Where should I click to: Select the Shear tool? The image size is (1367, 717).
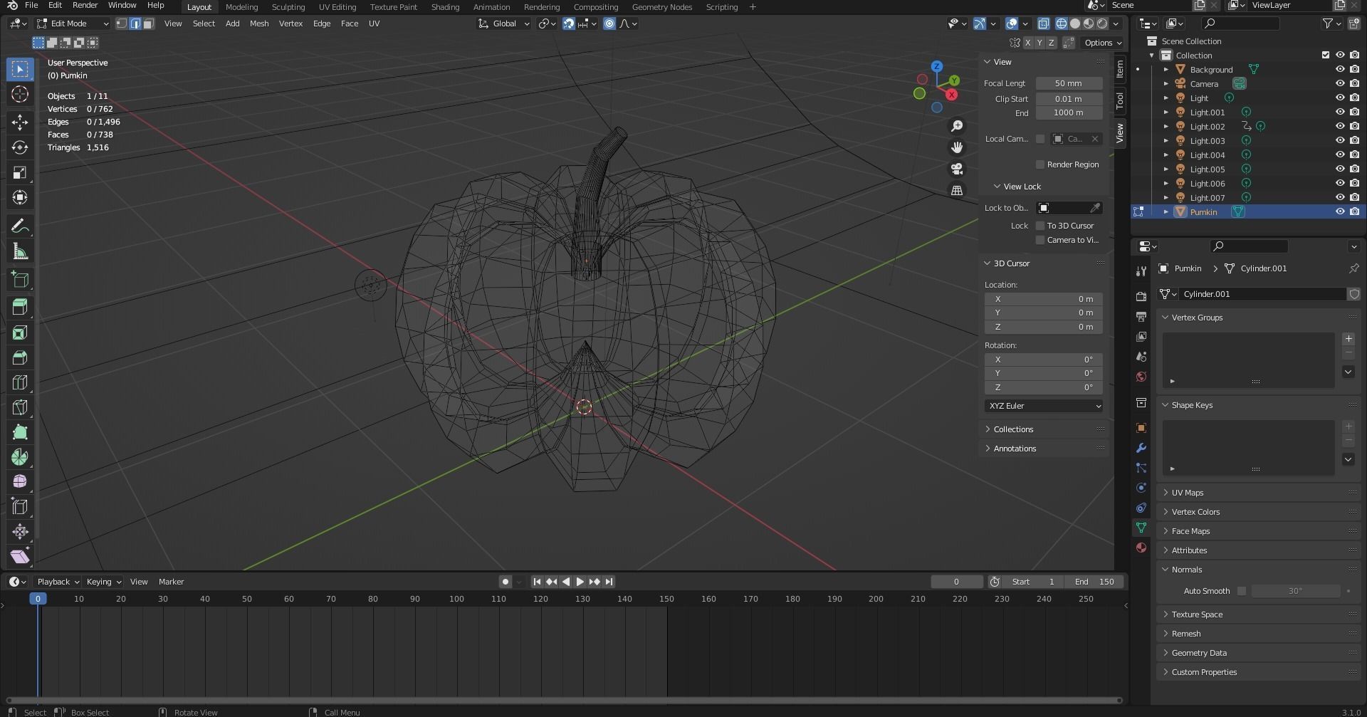[20, 556]
